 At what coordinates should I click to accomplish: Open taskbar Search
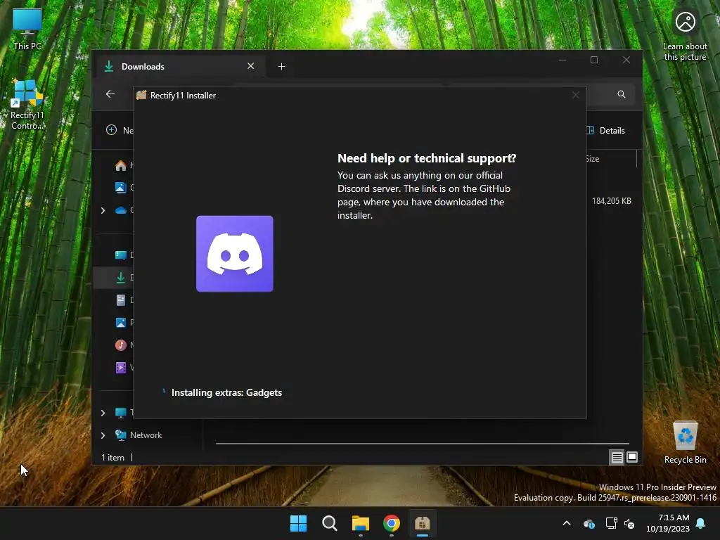coord(330,523)
